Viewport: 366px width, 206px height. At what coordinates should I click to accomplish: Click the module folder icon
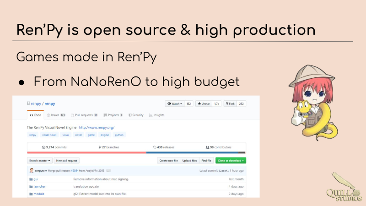31,194
